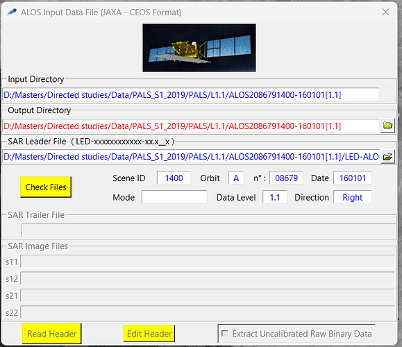Screen dimensions: 402x347
Task: Click the PolSARpro feather icon in the title bar
Action: pyautogui.click(x=12, y=12)
